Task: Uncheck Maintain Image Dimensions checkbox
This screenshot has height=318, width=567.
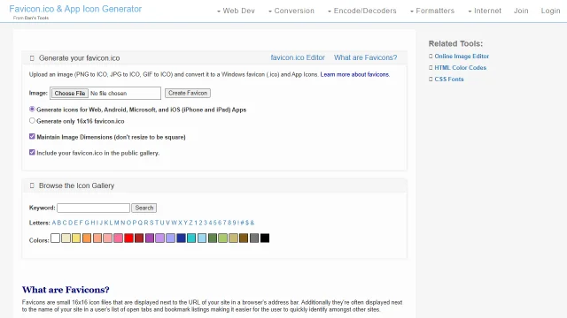Action: (32, 137)
